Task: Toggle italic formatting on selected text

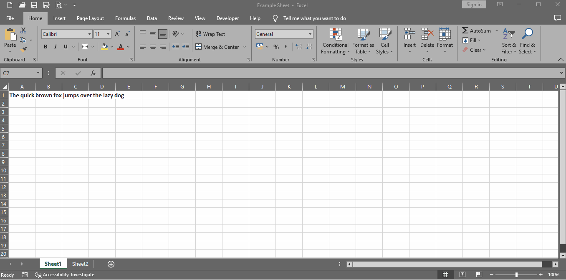Action: point(56,47)
